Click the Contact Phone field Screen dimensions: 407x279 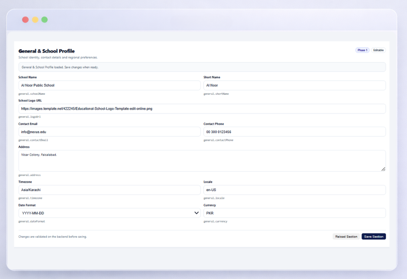[x=294, y=132]
